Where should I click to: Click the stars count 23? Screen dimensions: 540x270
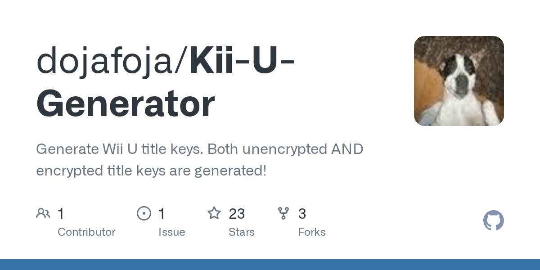pyautogui.click(x=237, y=214)
